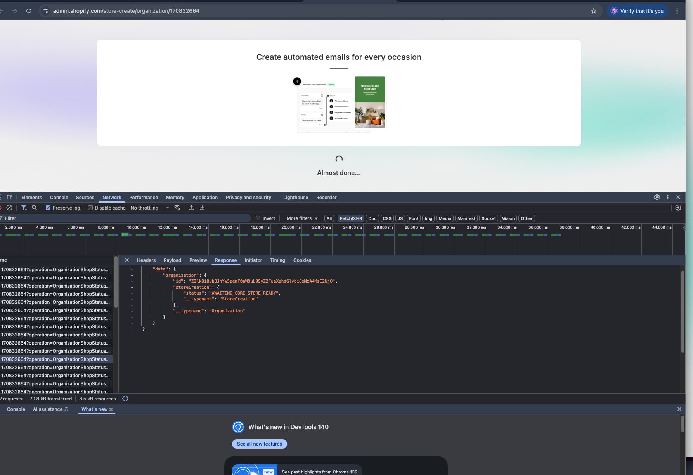
Task: Toggle the Img type filter
Action: [x=428, y=218]
